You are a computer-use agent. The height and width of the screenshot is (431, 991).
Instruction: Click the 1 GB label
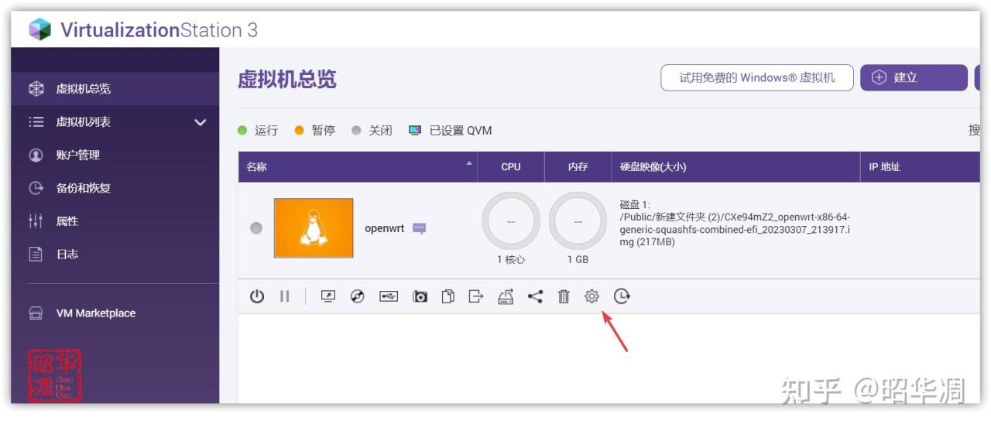tap(578, 260)
